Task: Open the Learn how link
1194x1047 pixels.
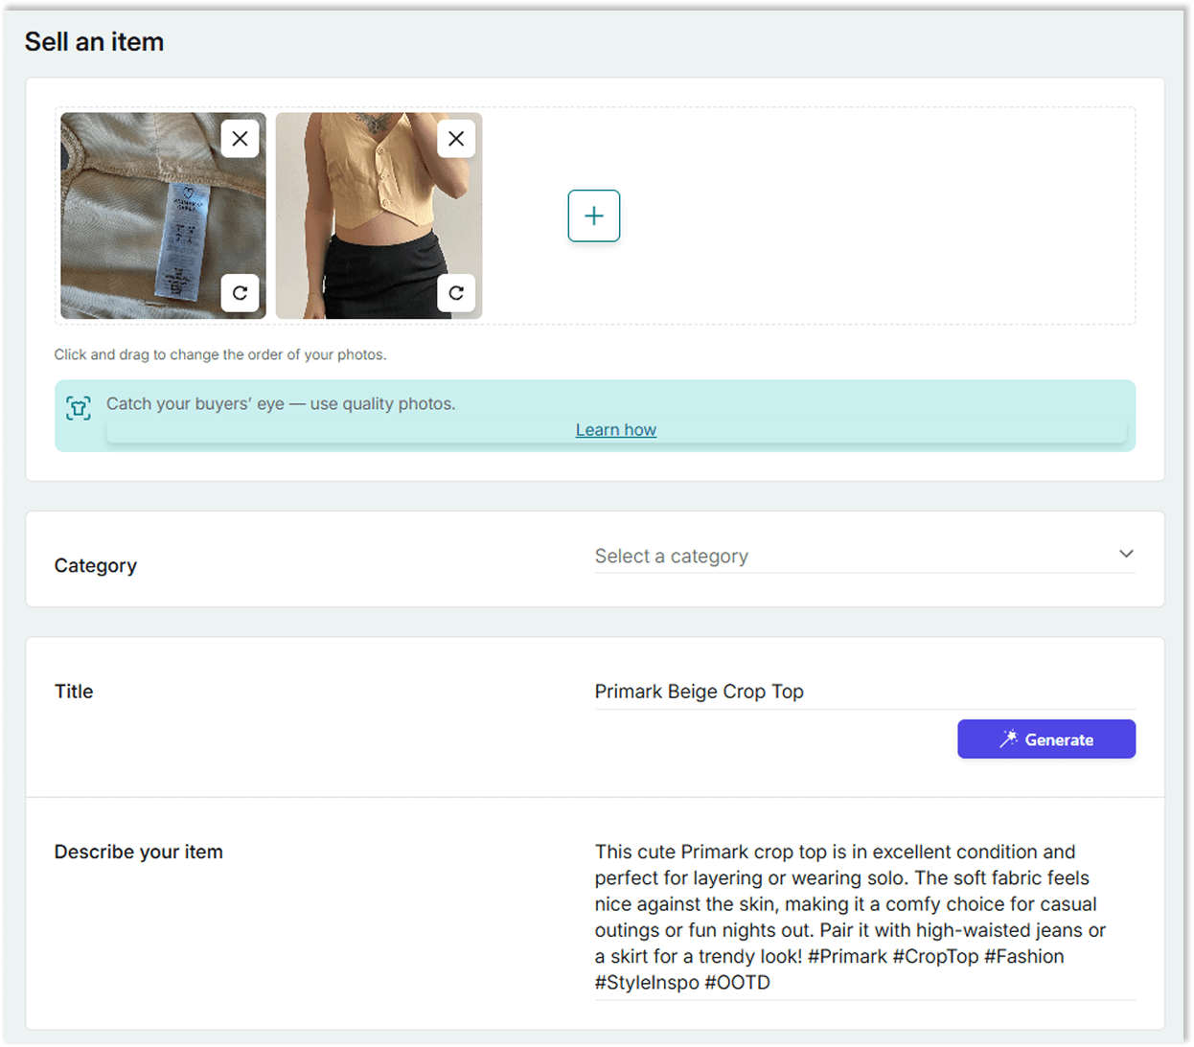Action: point(615,430)
